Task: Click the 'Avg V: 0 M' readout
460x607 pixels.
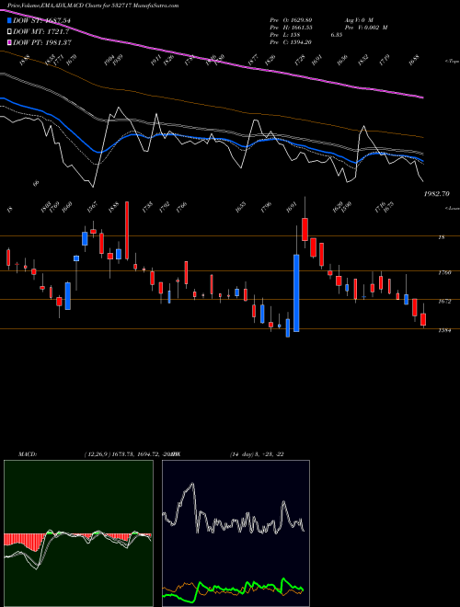Action: click(x=358, y=19)
